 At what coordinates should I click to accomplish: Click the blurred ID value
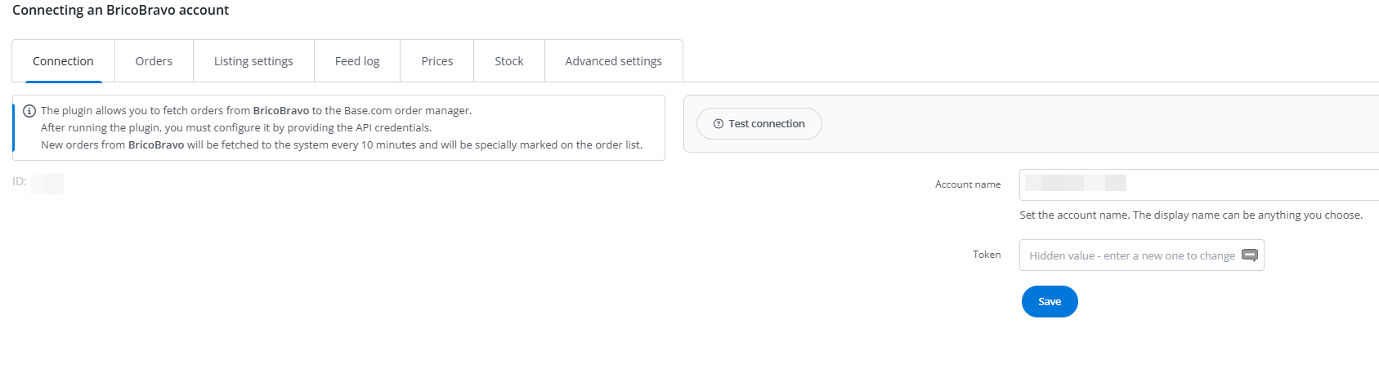point(47,183)
